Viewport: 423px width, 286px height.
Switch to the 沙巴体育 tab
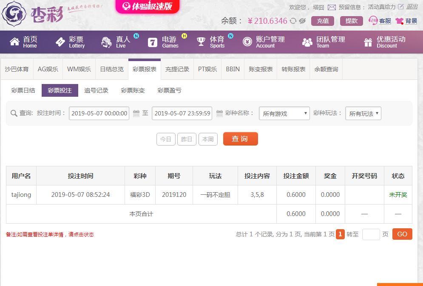pos(17,69)
